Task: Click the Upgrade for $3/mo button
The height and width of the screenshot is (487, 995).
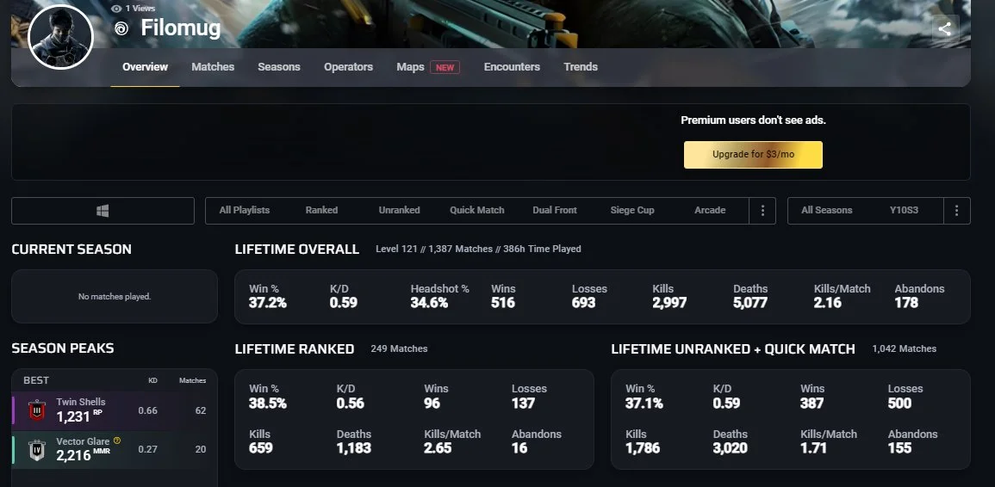Action: click(x=753, y=155)
